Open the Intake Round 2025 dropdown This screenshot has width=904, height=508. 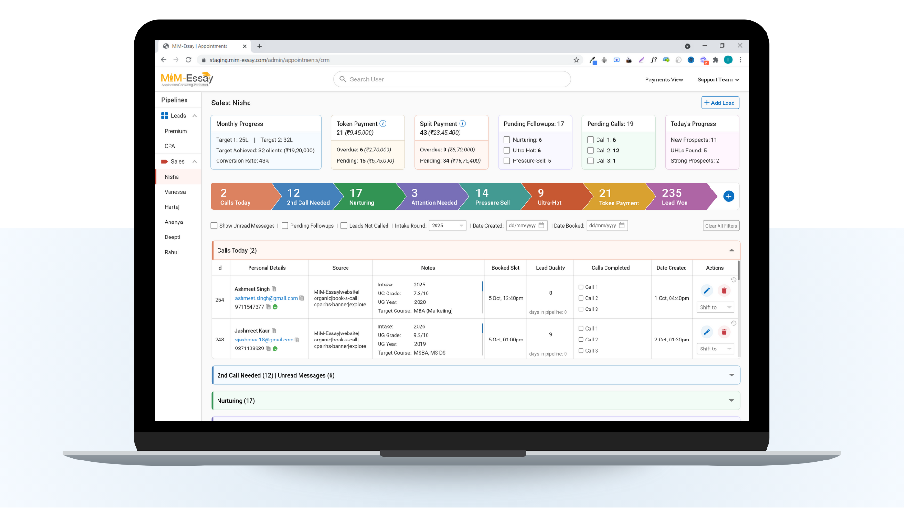pyautogui.click(x=447, y=226)
